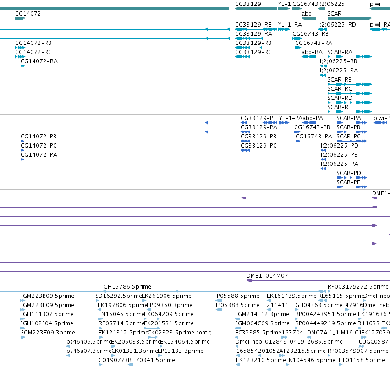Screen dimensions: 390x367
Task: Click the FGM004C09.3prime EST label
Action: pos(262,323)
